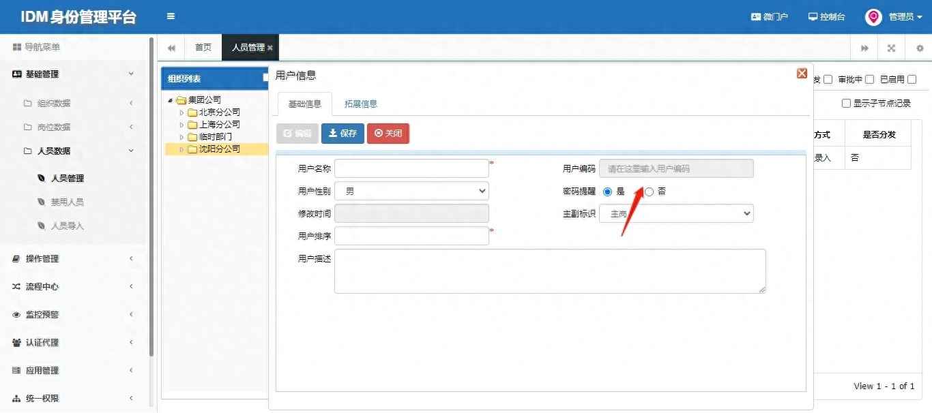Screen dimensions: 932x413
Task: Select 临时部门 in organization tree
Action: click(215, 137)
